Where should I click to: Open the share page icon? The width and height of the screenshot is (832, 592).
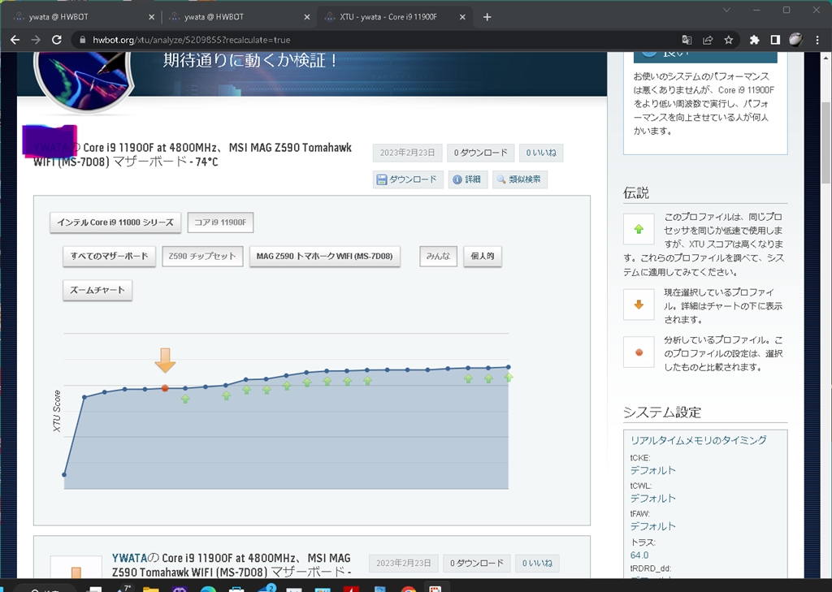point(708,40)
